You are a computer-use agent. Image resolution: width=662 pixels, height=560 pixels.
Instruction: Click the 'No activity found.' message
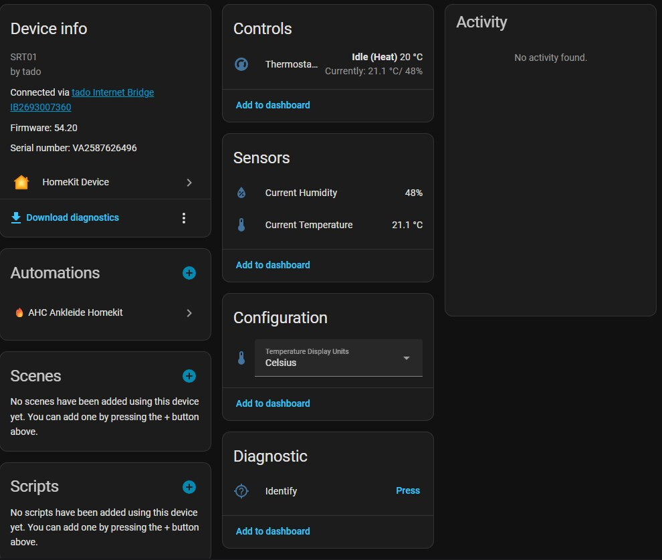click(550, 58)
